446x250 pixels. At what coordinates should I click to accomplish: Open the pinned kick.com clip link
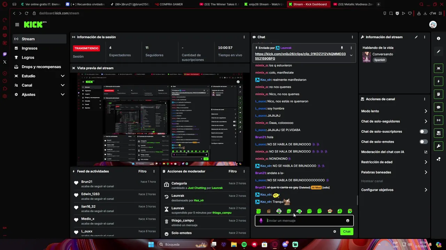coord(300,56)
